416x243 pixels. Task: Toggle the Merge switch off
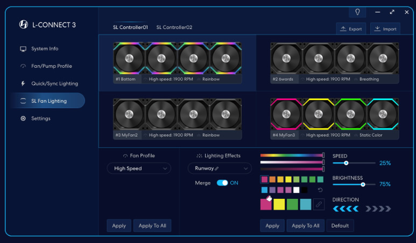(x=222, y=183)
